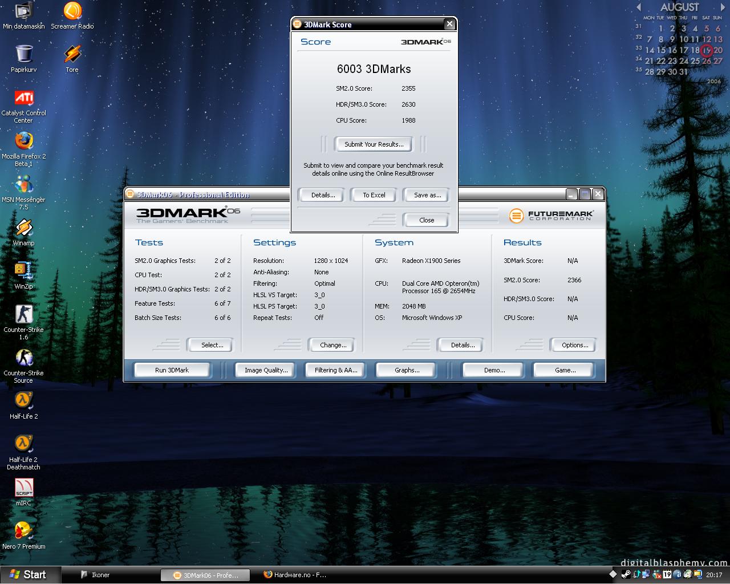Image resolution: width=730 pixels, height=584 pixels.
Task: Open the Tore desktop shortcut
Action: click(72, 59)
